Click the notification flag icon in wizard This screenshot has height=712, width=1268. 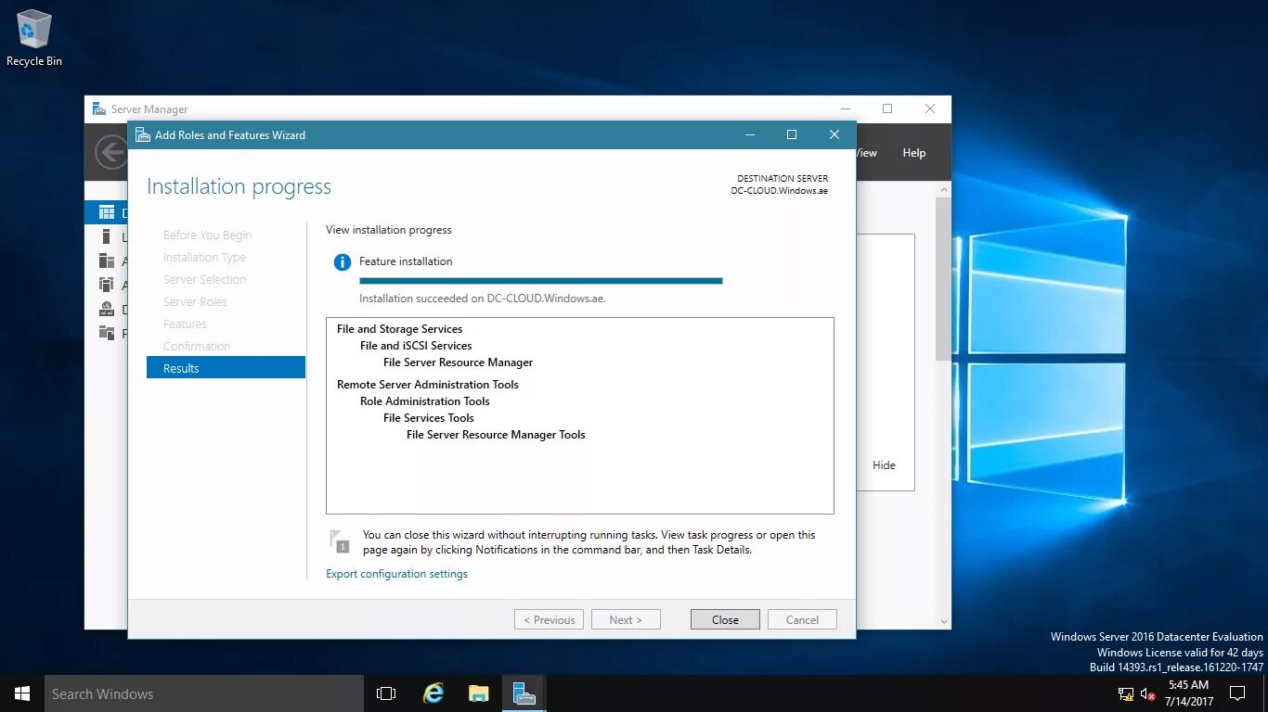(x=340, y=541)
